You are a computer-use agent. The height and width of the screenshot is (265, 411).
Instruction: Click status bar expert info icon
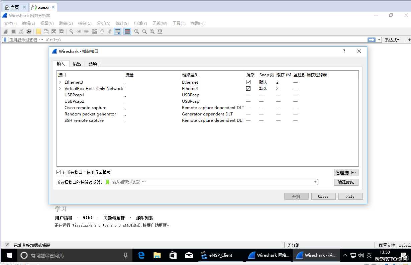click(7, 245)
